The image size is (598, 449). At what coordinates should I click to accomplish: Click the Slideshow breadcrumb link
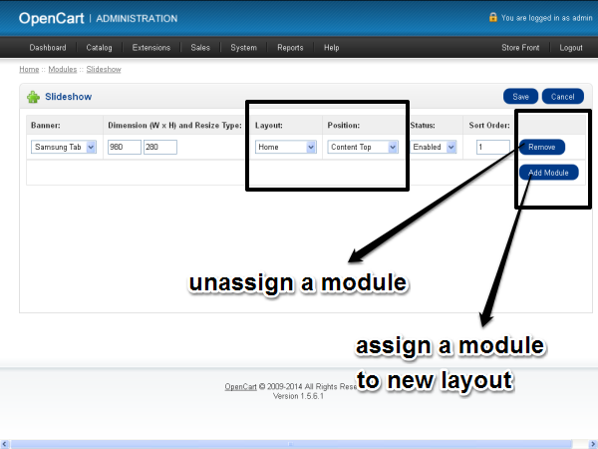click(104, 69)
